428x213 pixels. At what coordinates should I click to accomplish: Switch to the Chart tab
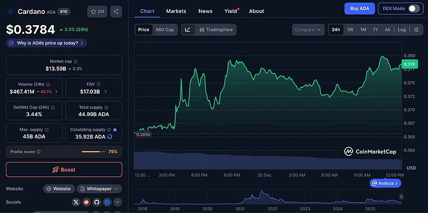pyautogui.click(x=147, y=11)
